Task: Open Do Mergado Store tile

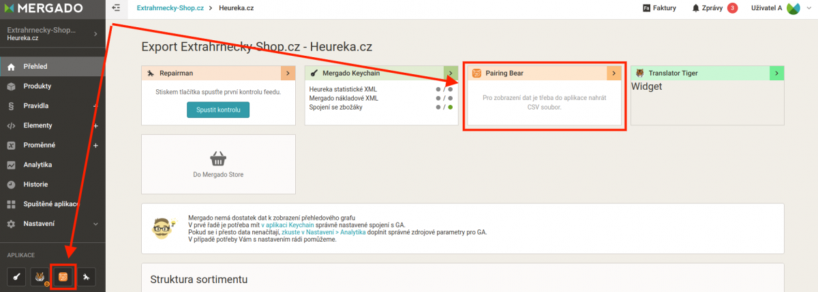Action: pos(218,163)
